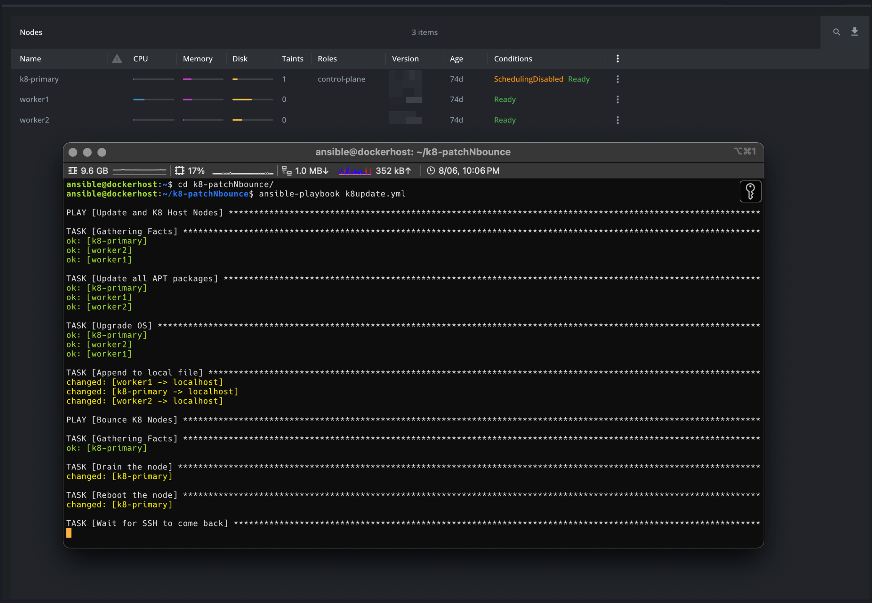This screenshot has width=872, height=603.
Task: Click the TASK [Reboot the node] line
Action: coord(413,495)
